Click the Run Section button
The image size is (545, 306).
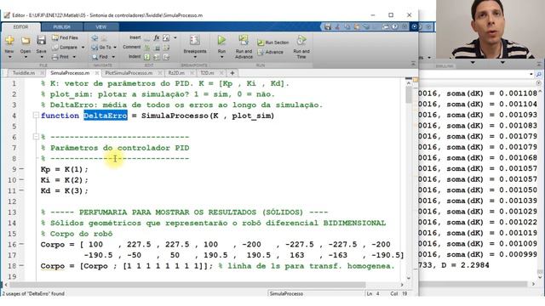(x=273, y=42)
